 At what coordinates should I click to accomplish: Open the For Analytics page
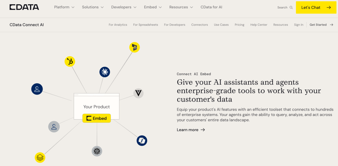coord(118,25)
